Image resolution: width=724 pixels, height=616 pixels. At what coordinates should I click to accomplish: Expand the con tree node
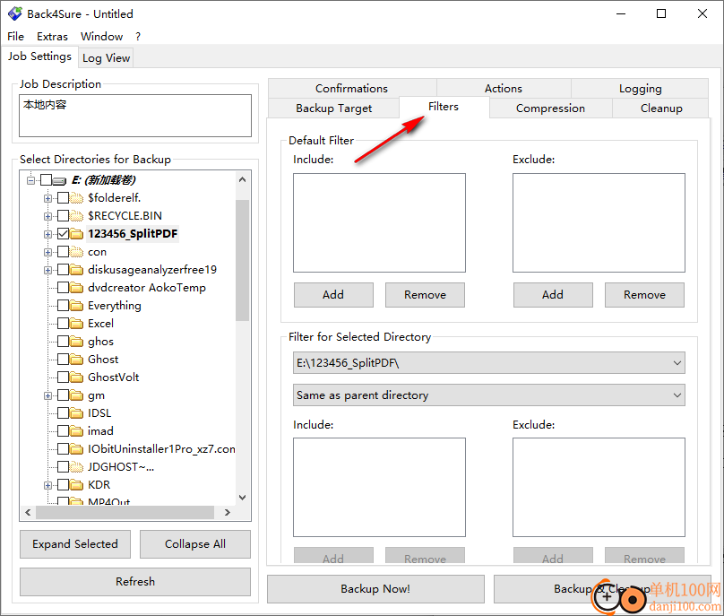coord(48,252)
